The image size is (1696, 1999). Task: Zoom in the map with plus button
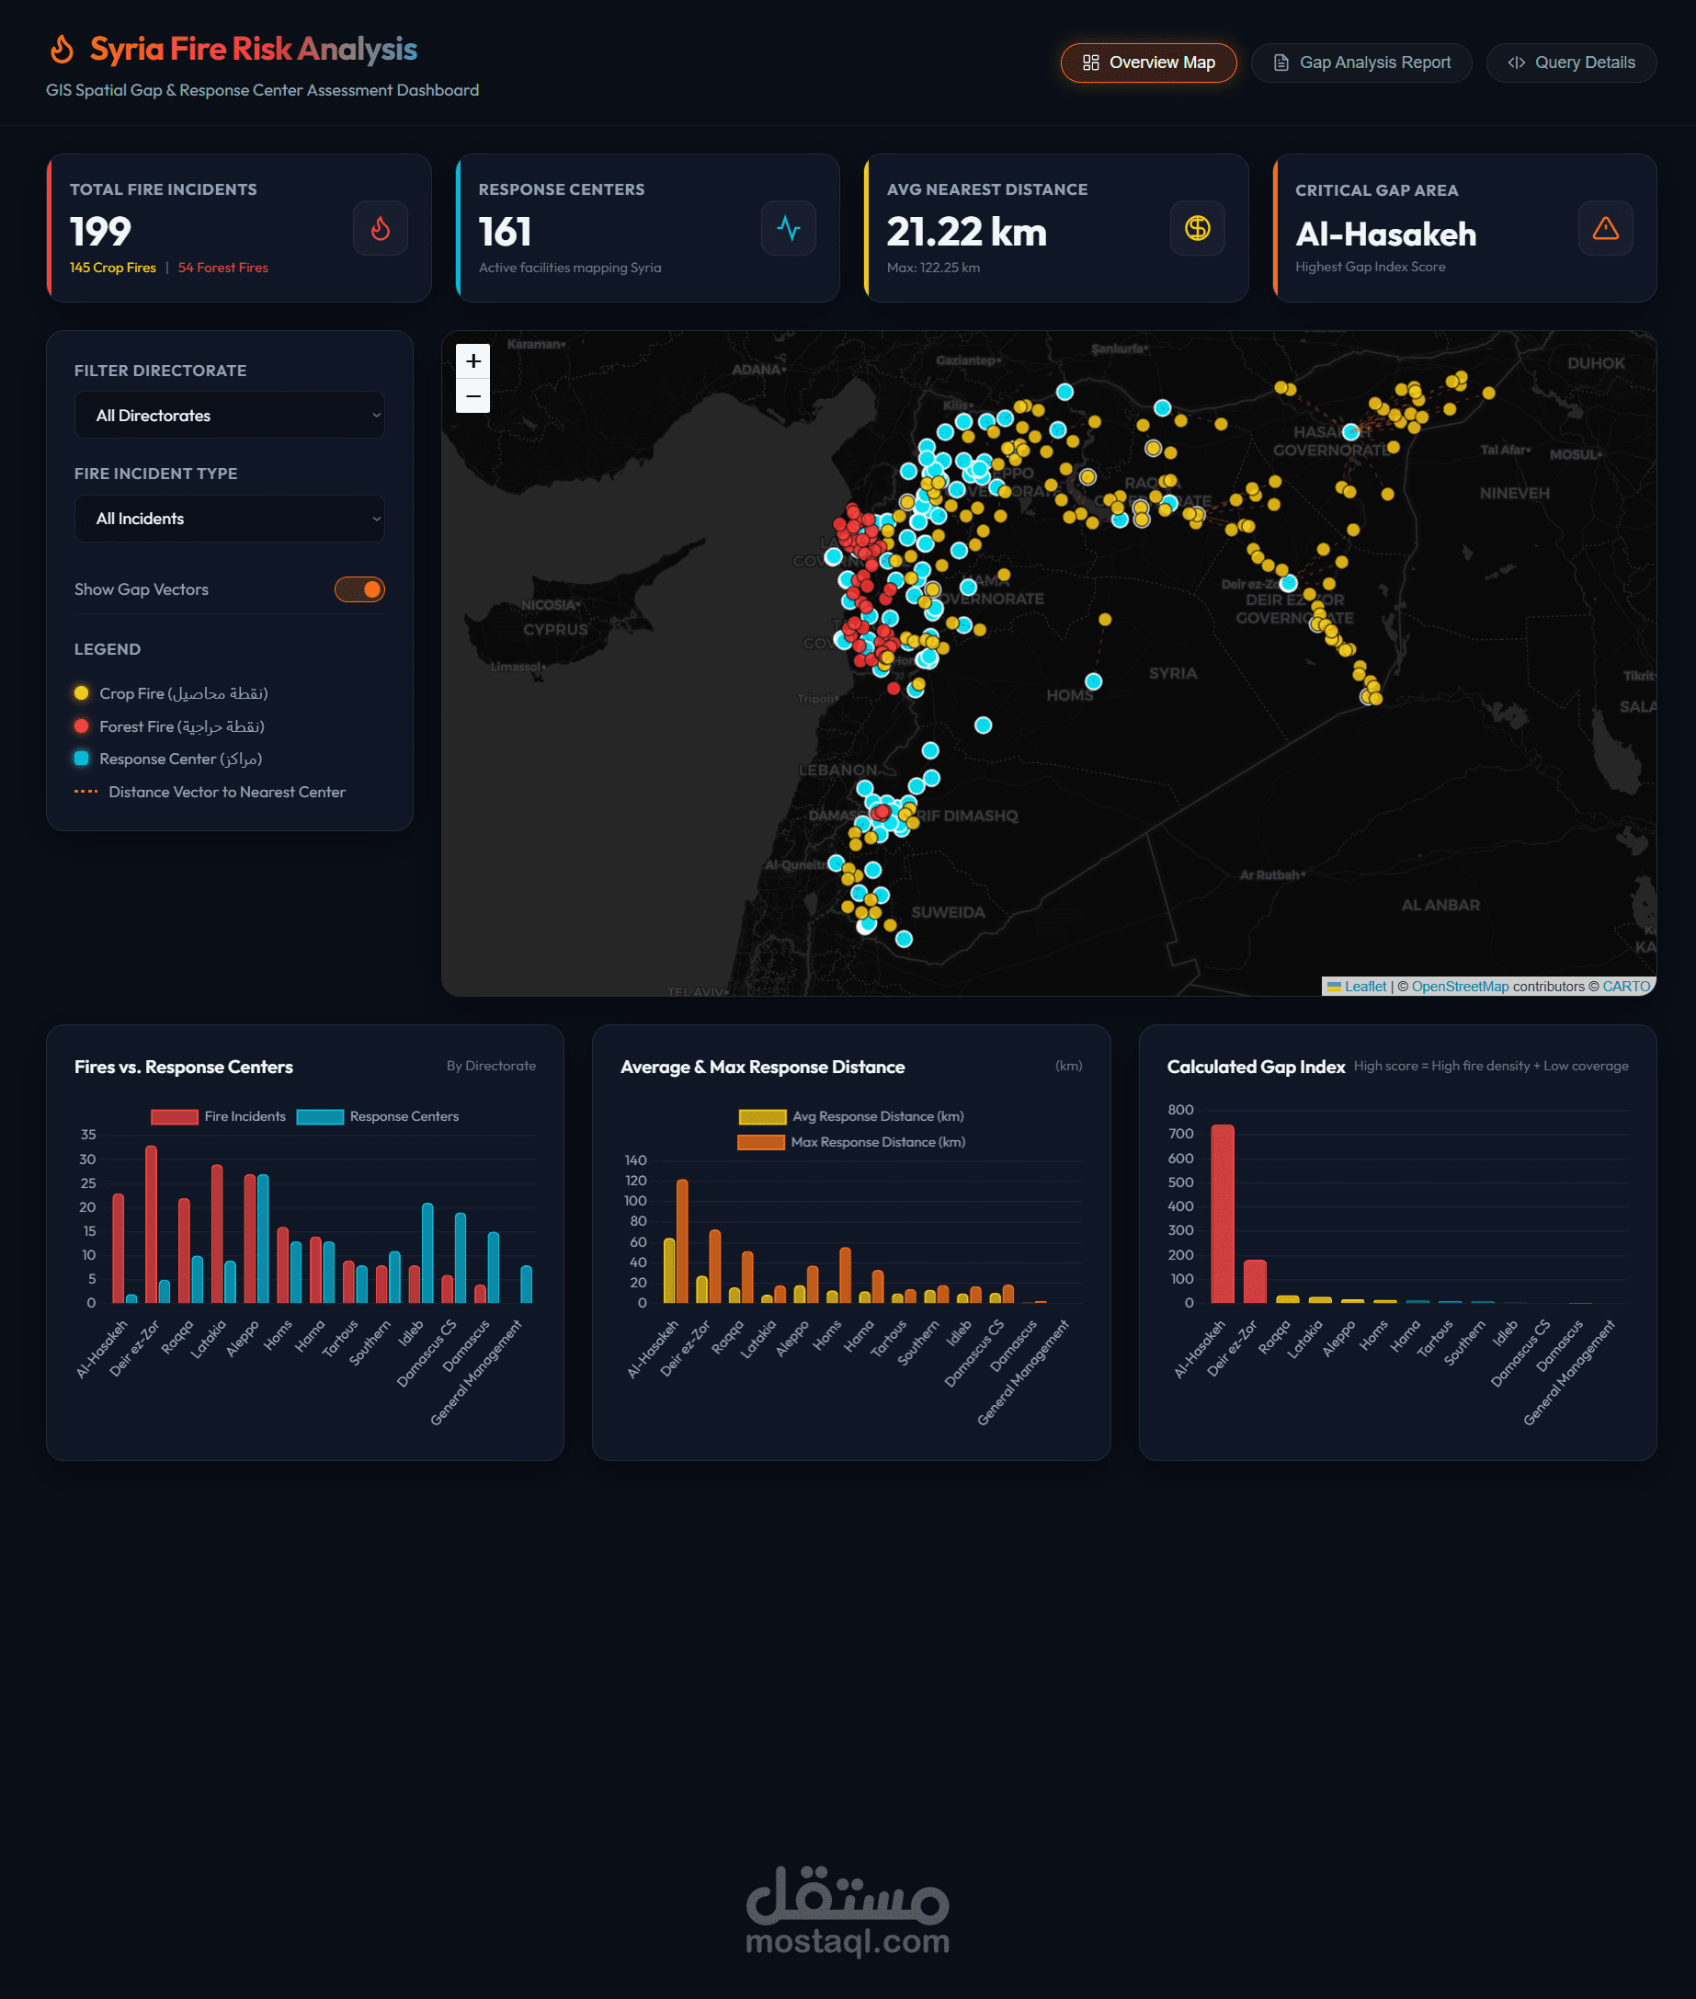click(x=473, y=361)
